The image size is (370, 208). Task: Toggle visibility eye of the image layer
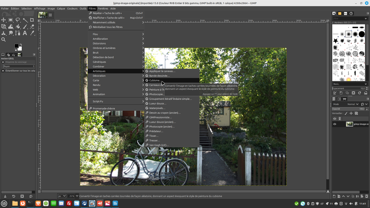tap(335, 124)
